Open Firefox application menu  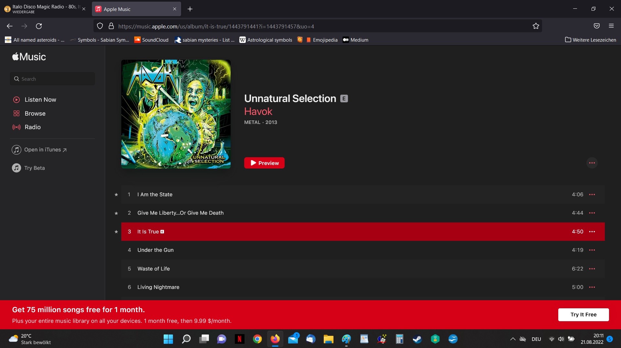[x=611, y=26]
